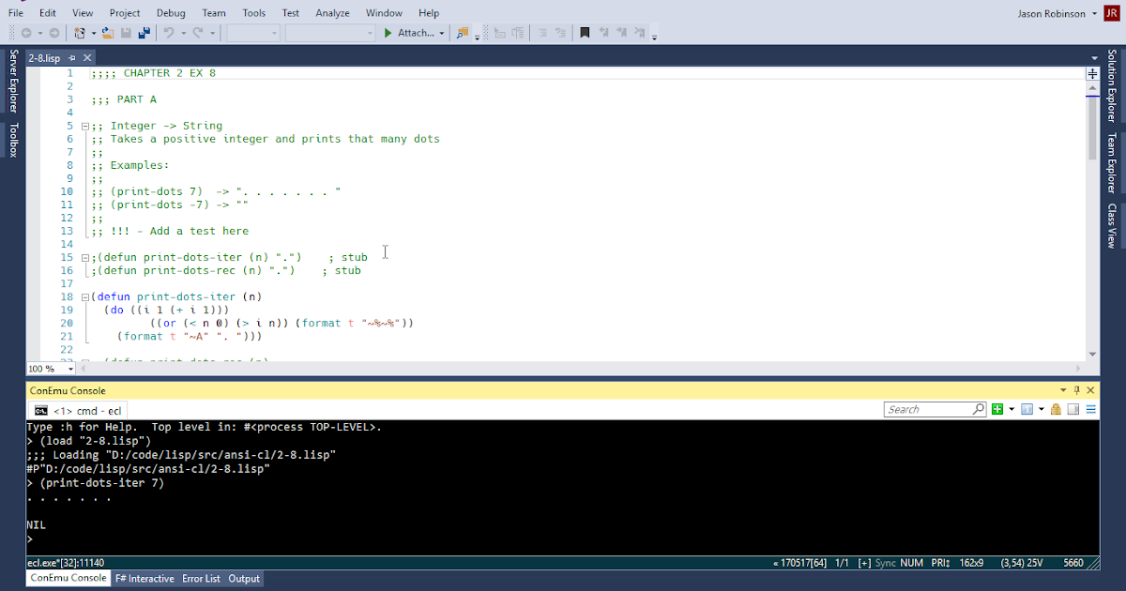Pin the 2-8.lisp tab

tap(72, 58)
